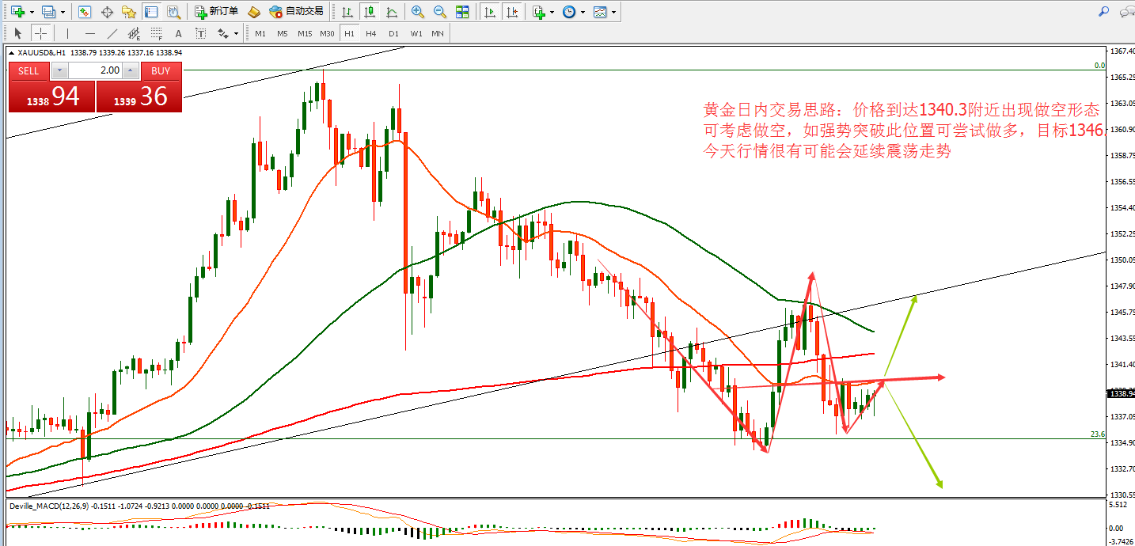This screenshot has height=546, width=1135.
Task: Select the D1 timeframe tab
Action: pyautogui.click(x=393, y=33)
